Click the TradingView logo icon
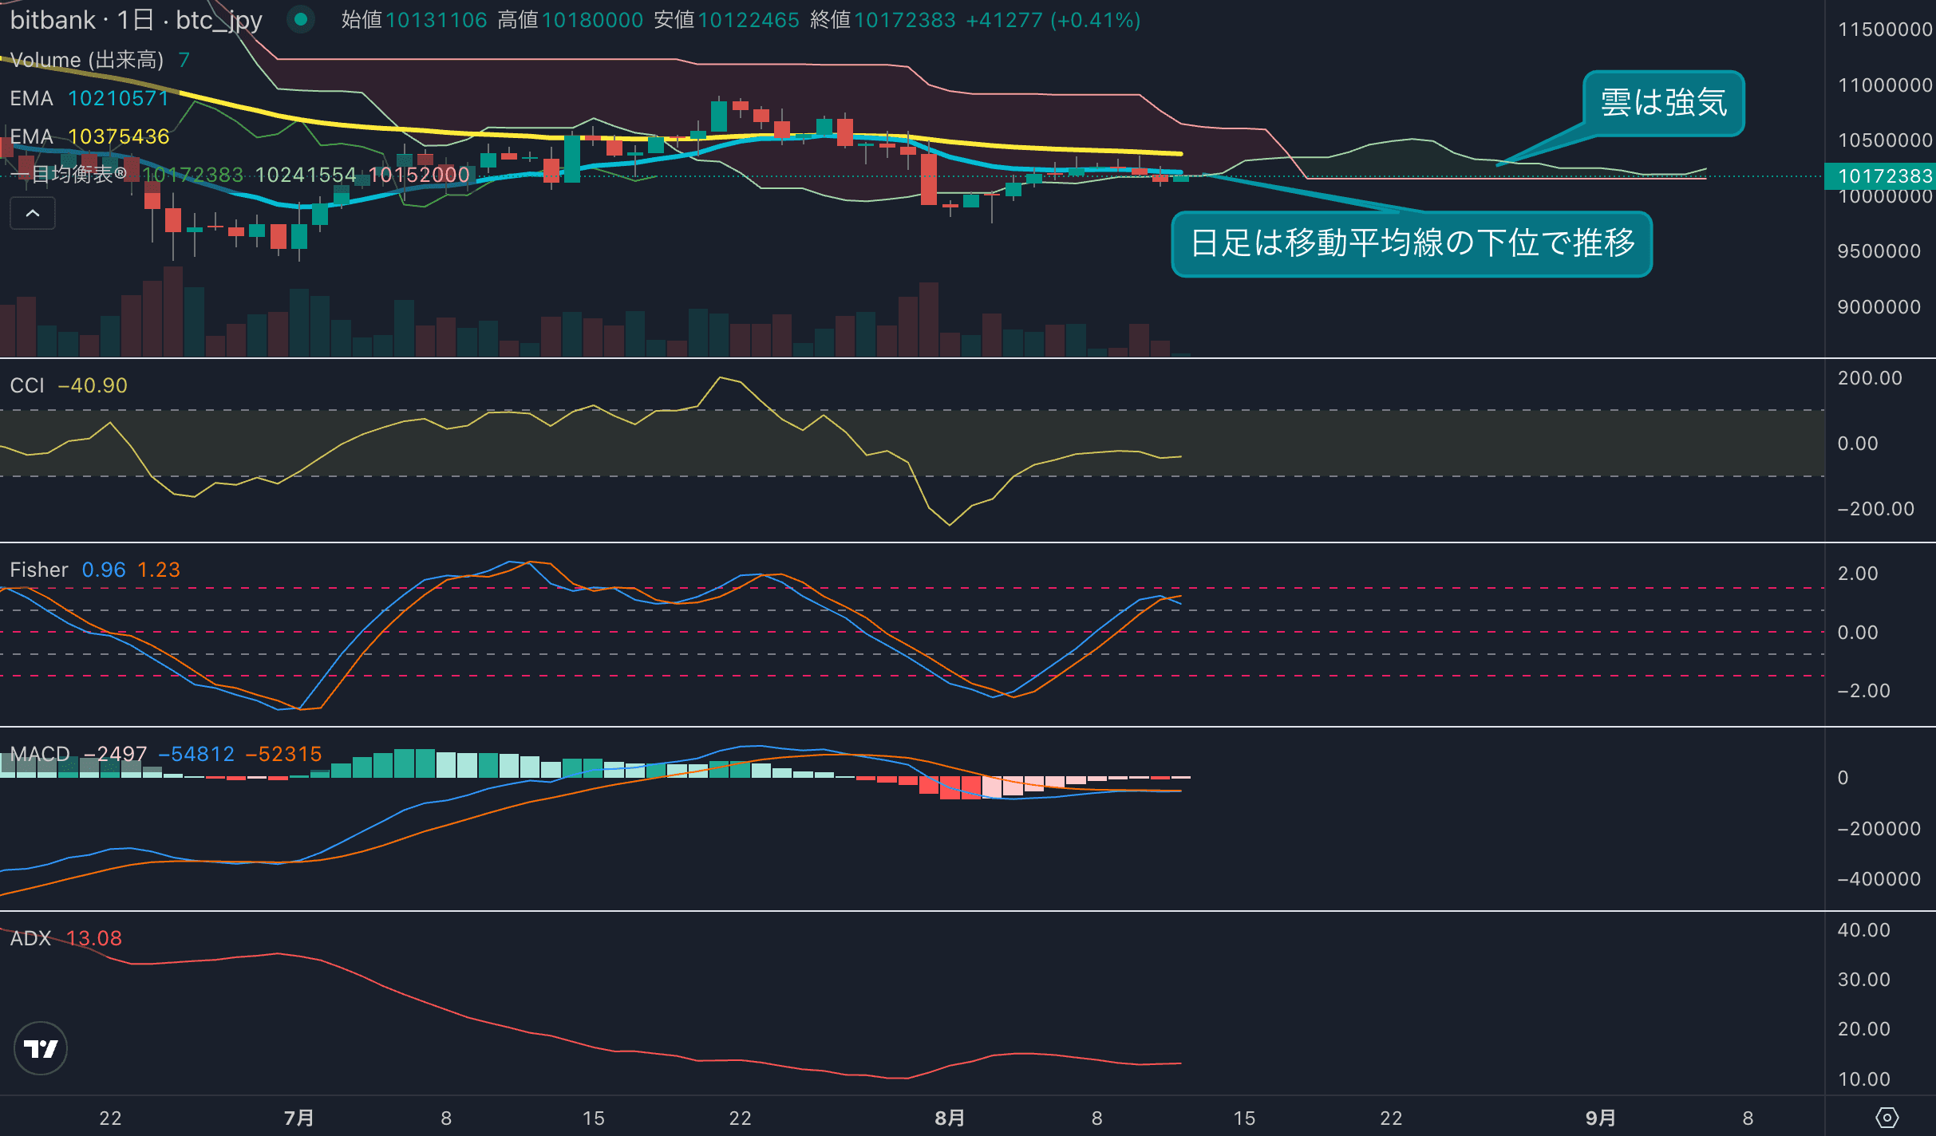The image size is (1936, 1136). pos(41,1048)
